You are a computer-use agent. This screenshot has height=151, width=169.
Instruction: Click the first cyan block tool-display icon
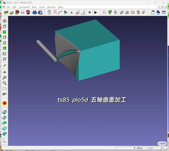(5, 112)
